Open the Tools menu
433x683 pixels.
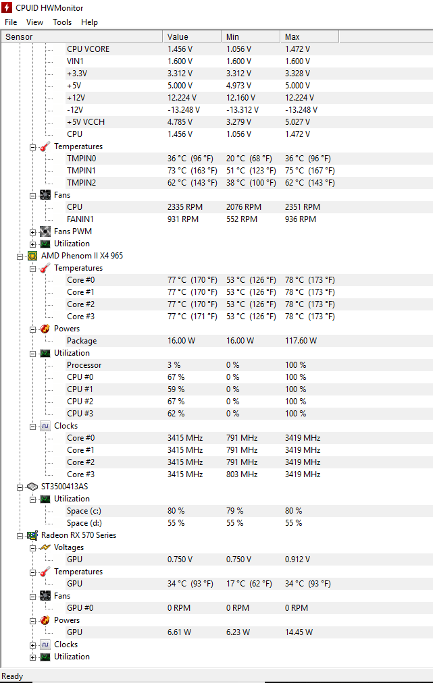point(62,22)
